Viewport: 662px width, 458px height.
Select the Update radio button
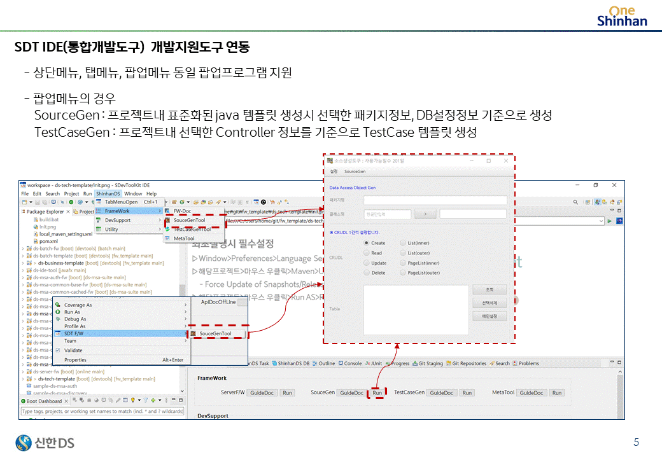click(x=367, y=263)
